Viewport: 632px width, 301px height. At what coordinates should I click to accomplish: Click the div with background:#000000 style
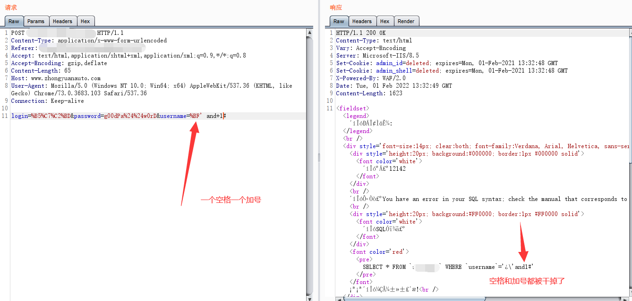[x=467, y=154]
